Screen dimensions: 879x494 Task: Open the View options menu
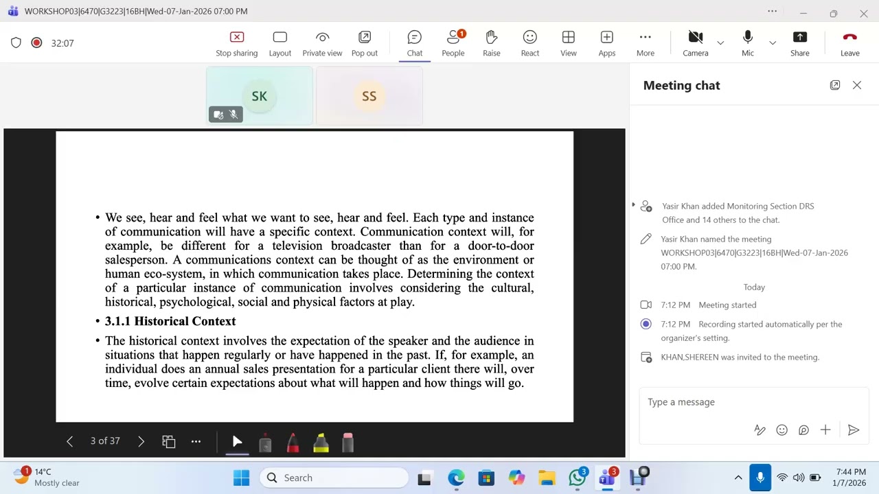click(569, 43)
